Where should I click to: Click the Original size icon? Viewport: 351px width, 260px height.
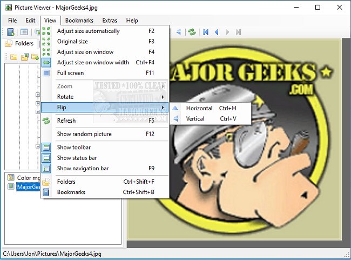[x=46, y=42]
